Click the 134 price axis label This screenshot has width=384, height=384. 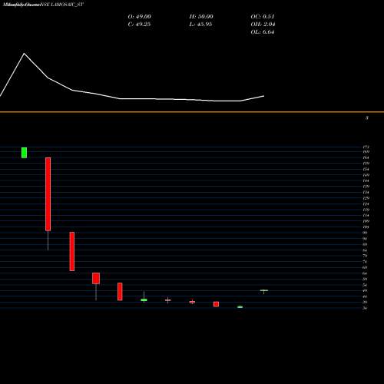coord(366,192)
